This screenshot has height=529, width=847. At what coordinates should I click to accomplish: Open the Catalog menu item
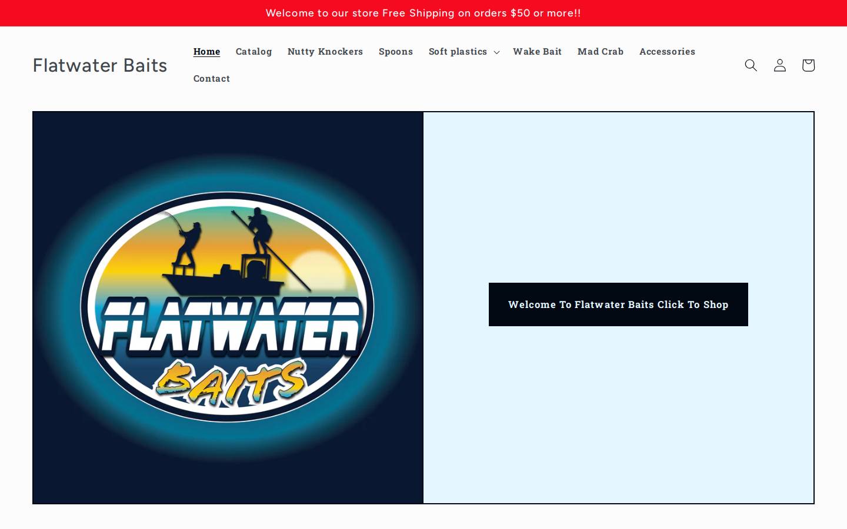[254, 52]
